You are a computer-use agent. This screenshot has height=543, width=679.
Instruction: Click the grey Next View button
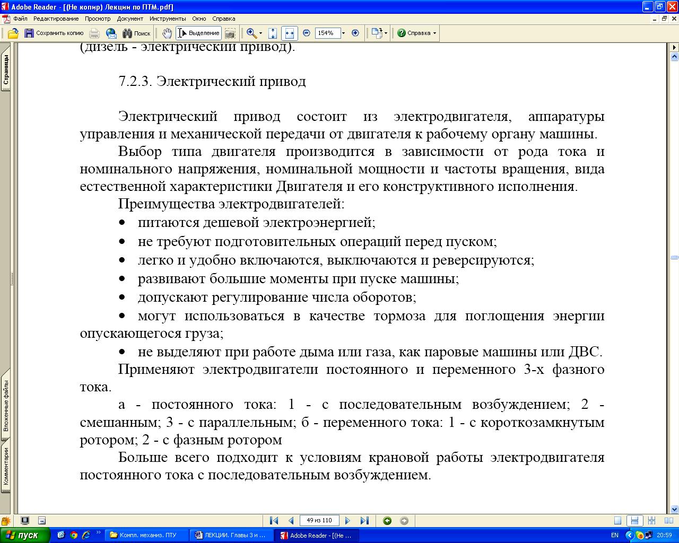click(x=404, y=521)
